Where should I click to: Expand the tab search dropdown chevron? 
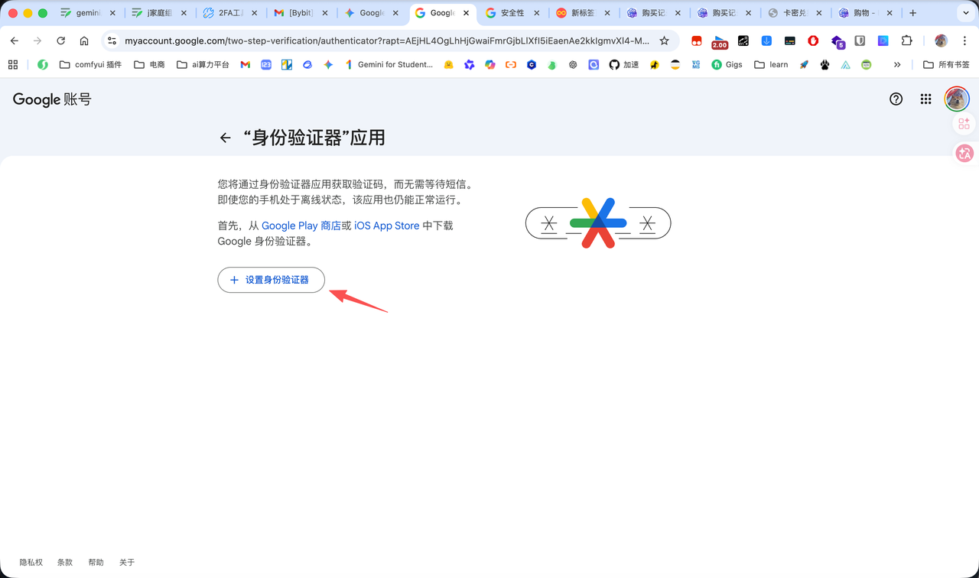pyautogui.click(x=965, y=13)
